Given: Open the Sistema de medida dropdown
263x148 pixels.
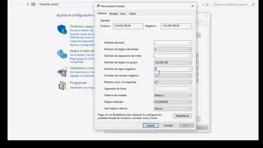Looking at the screenshot, I should pyautogui.click(x=173, y=95).
